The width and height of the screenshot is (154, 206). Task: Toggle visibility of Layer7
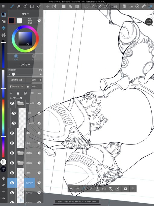[12, 183]
